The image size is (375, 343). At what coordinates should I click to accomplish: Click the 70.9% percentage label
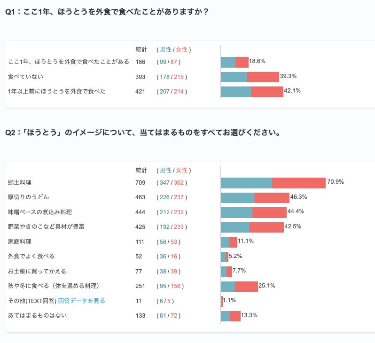[336, 182]
